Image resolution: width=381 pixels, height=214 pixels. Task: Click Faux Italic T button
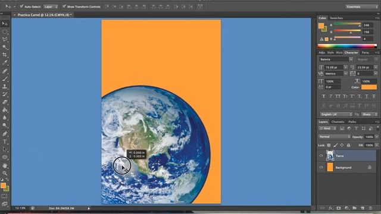click(331, 96)
